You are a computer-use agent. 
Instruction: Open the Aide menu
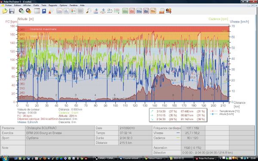(x=82, y=5)
